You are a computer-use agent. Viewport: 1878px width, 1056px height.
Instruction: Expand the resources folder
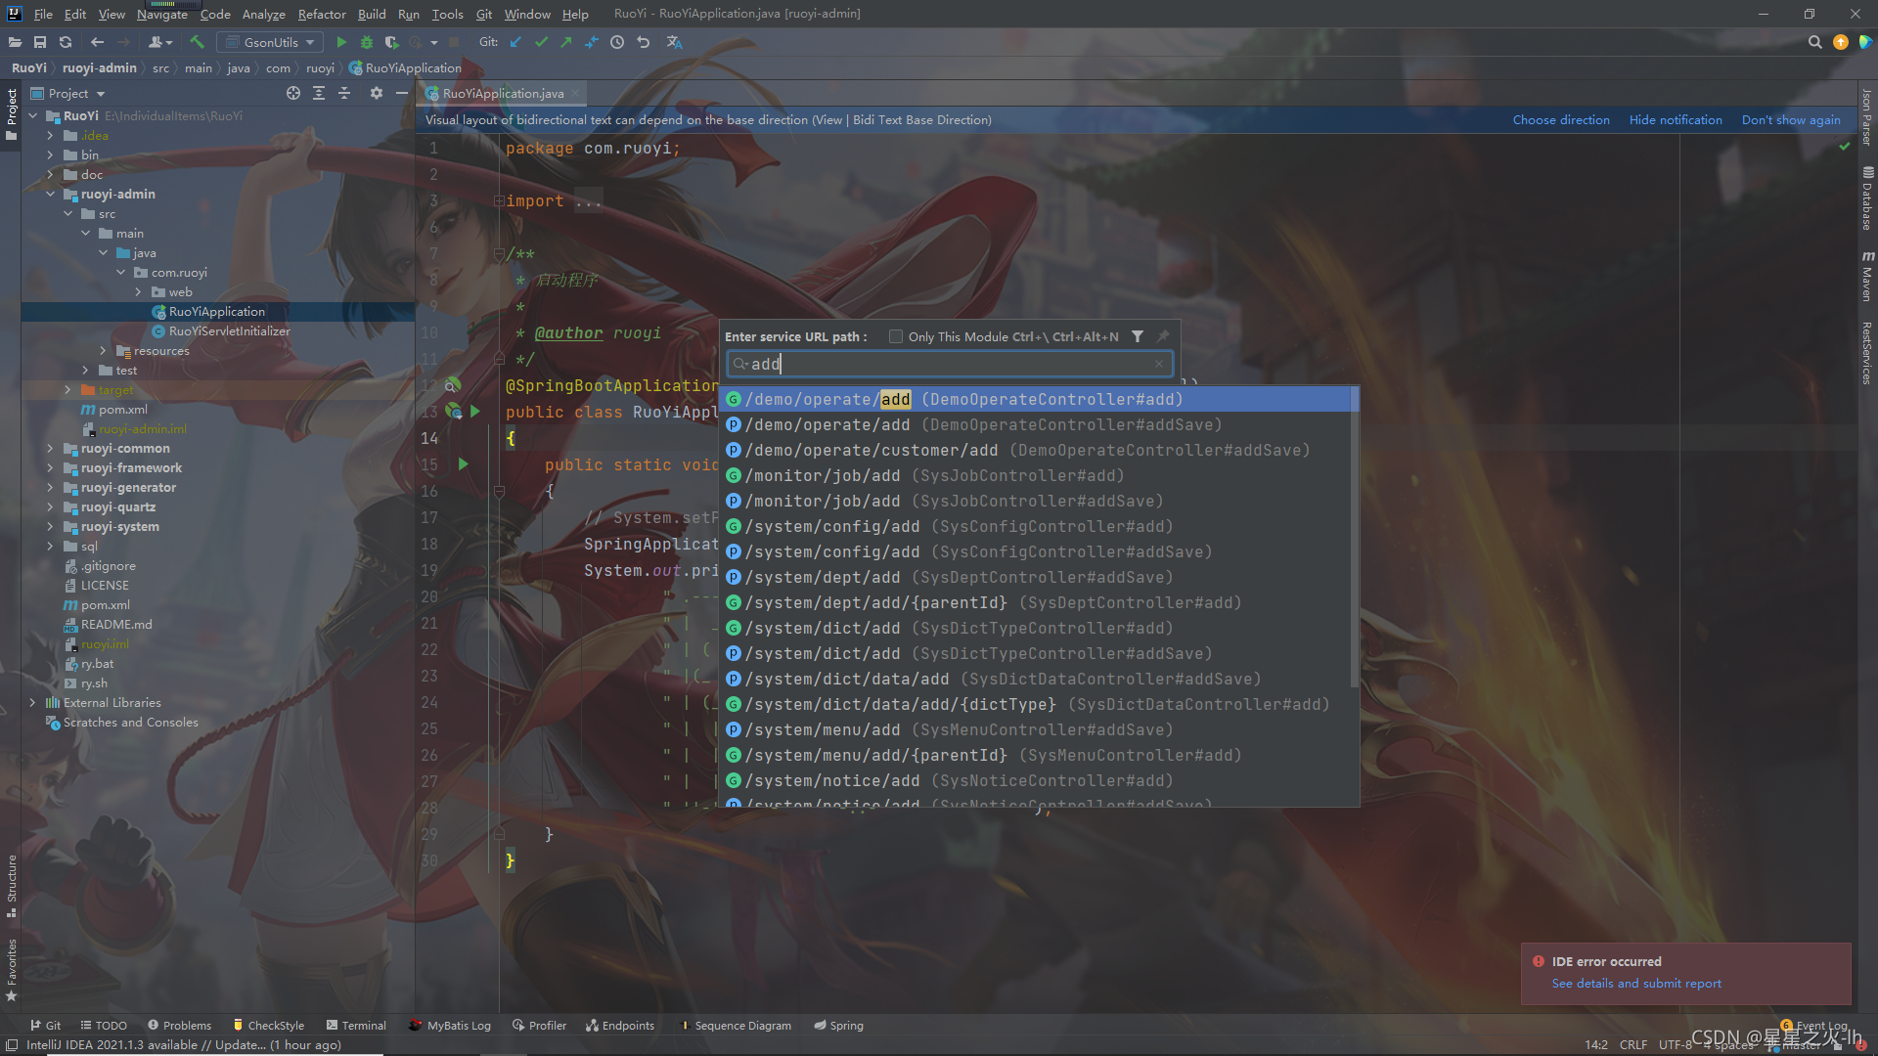(103, 351)
